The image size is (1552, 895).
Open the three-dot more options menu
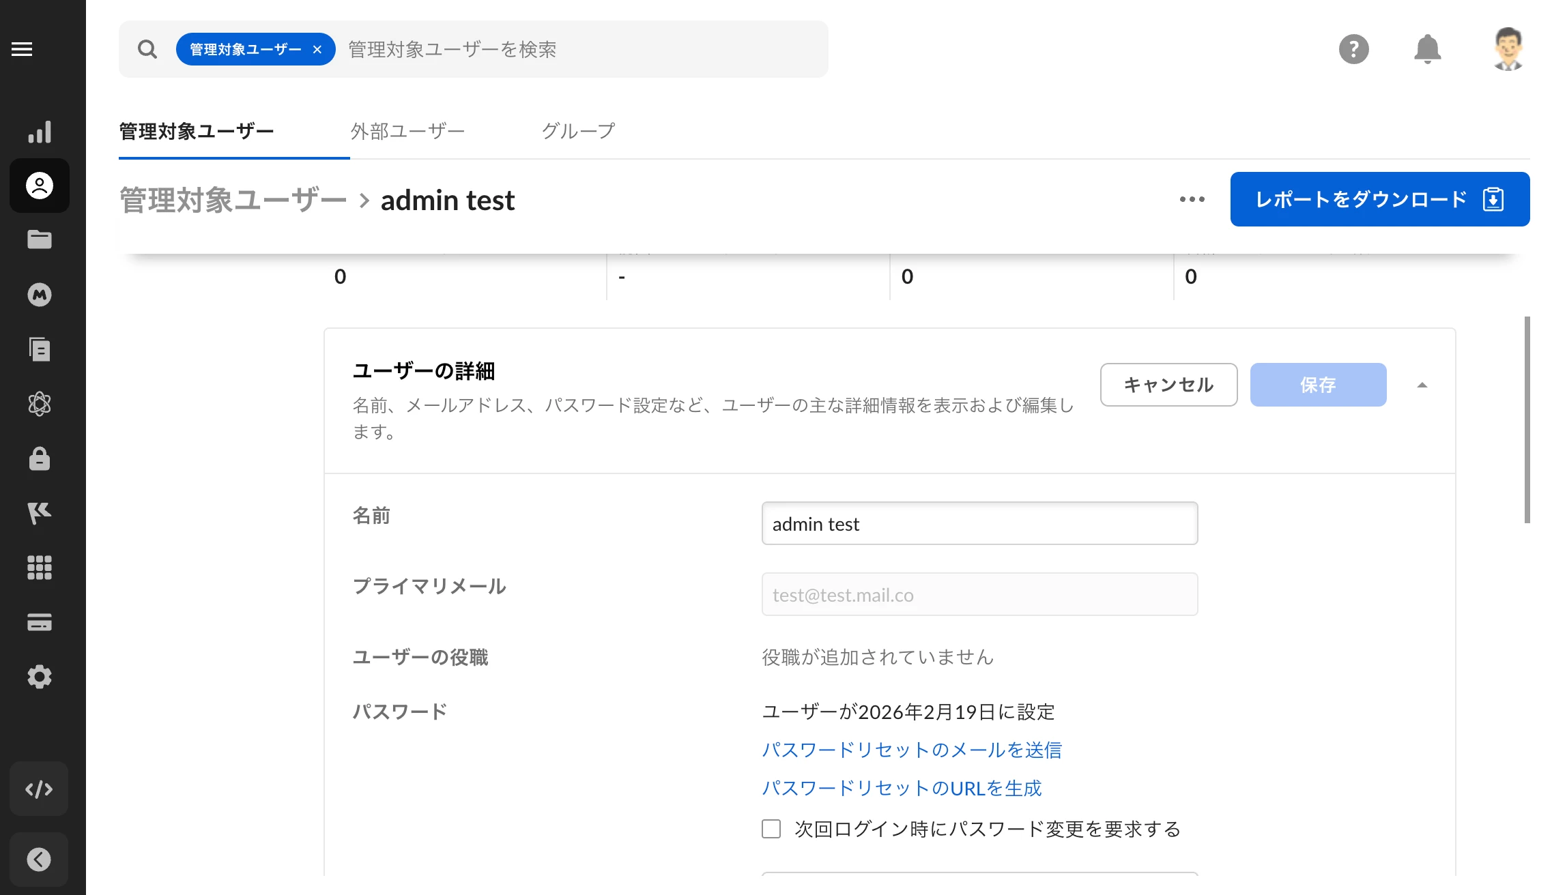point(1192,199)
